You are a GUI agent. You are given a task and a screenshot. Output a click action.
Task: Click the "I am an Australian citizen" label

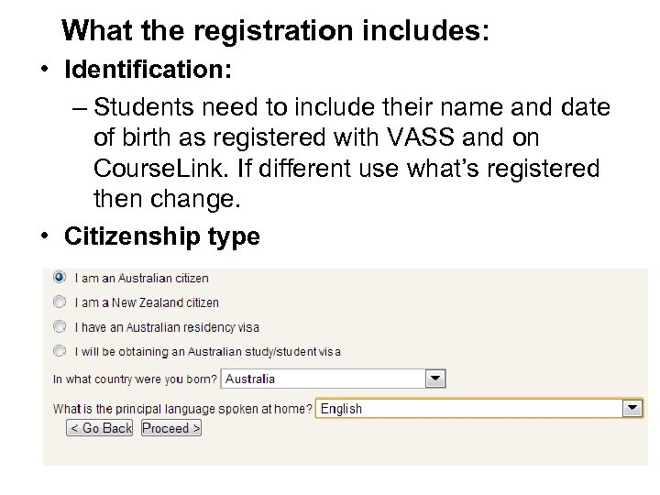[x=142, y=278]
